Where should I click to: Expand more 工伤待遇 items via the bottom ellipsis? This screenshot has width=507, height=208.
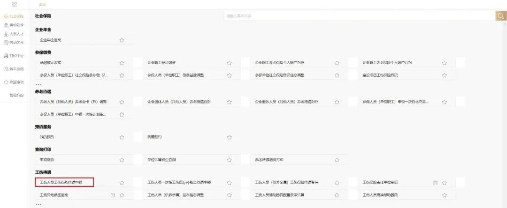coord(38,204)
